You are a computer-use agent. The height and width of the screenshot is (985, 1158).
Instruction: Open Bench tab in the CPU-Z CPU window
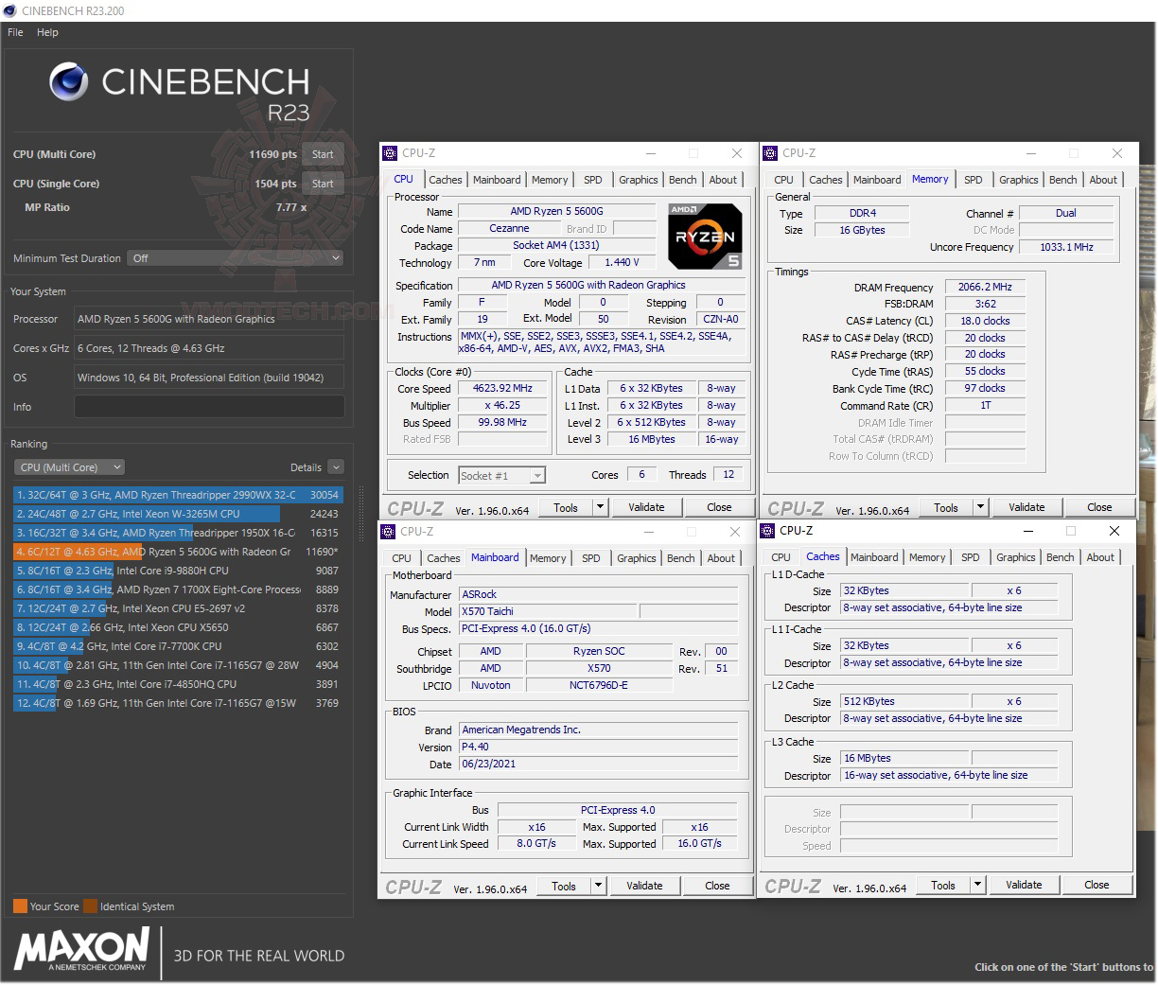coord(682,180)
